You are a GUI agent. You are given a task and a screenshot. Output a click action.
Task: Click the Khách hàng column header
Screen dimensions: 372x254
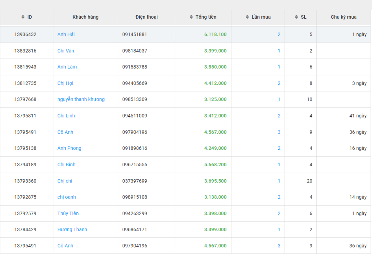coord(85,17)
